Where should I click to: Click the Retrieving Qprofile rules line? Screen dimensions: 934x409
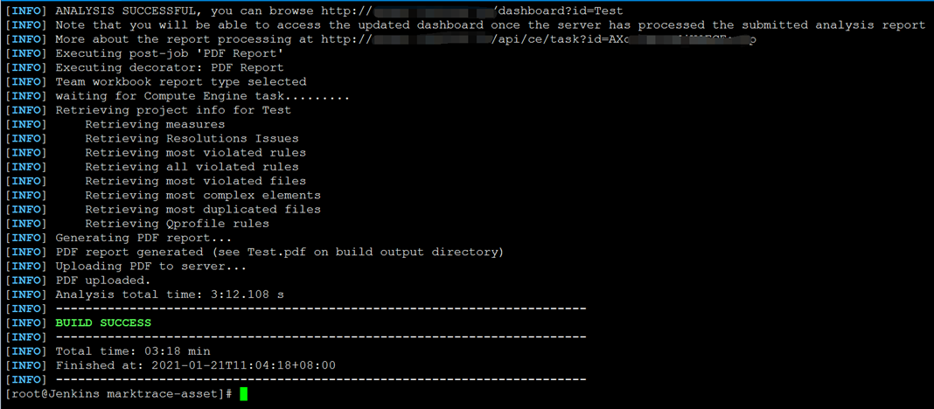(177, 224)
